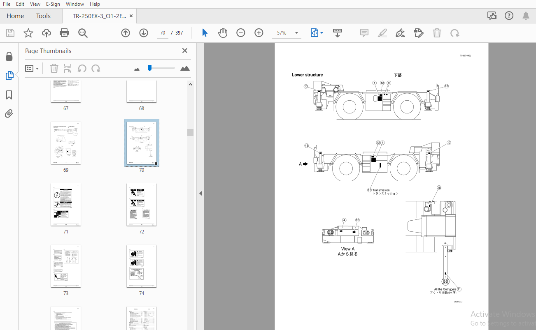Viewport: 536px width, 330px height.
Task: Switch to the Tools tab
Action: click(x=43, y=16)
